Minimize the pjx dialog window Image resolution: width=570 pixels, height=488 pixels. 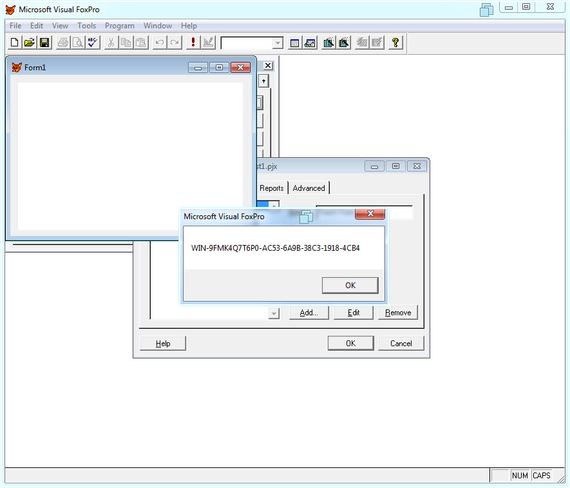click(x=374, y=166)
